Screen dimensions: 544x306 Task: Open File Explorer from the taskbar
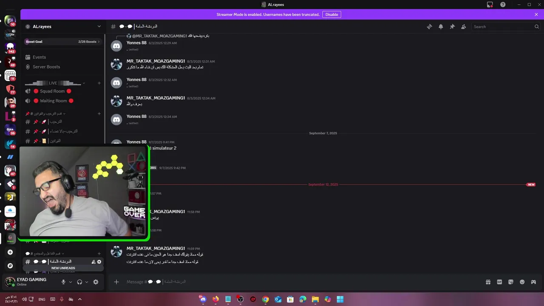315,299
